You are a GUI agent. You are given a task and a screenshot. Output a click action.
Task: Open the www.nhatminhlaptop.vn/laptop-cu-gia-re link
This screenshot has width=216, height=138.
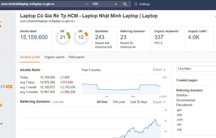coord(46,21)
